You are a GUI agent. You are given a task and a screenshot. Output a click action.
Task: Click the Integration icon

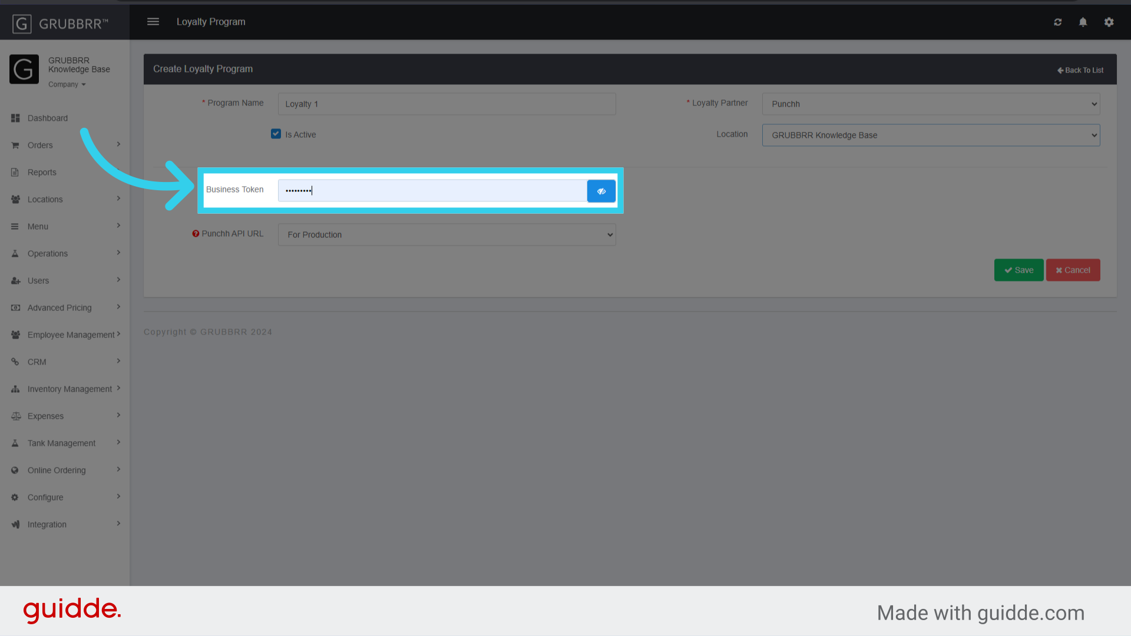click(15, 525)
